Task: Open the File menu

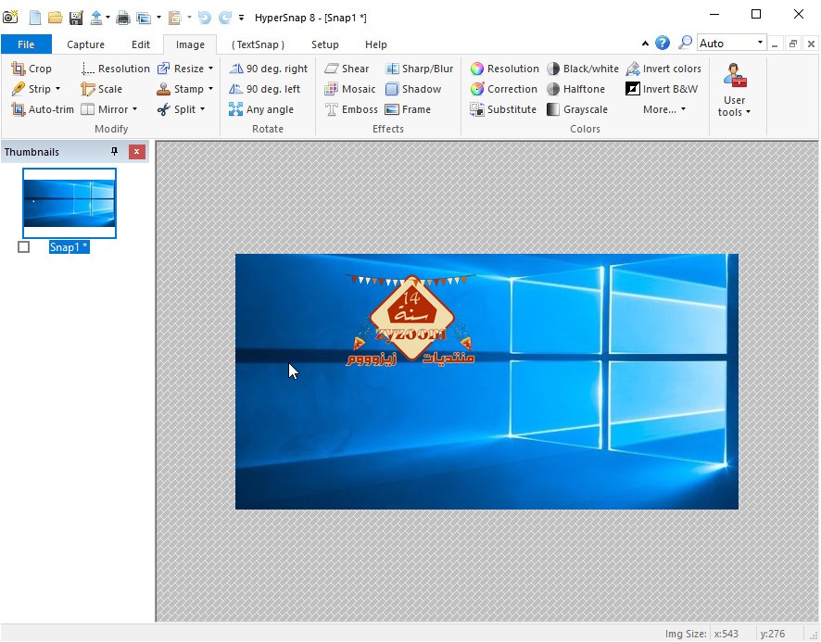Action: (26, 44)
